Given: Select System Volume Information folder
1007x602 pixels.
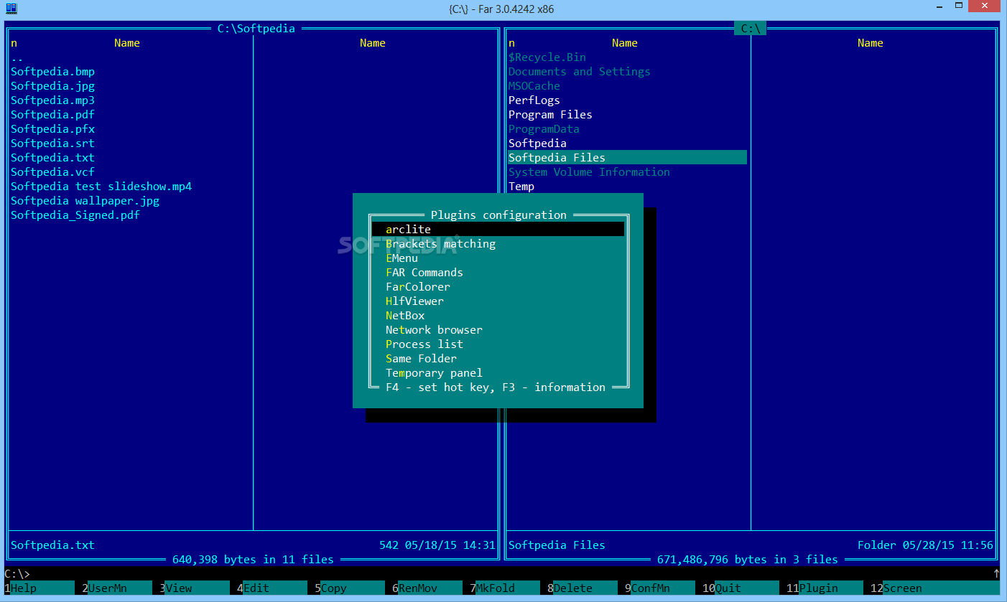Looking at the screenshot, I should click(x=589, y=171).
